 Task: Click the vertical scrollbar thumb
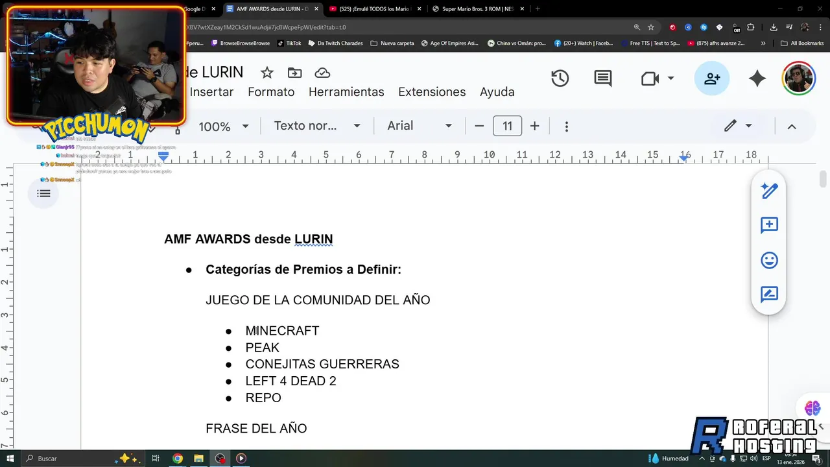coord(824,178)
